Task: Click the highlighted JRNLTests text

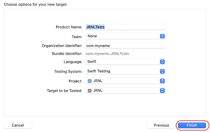Action: click(x=95, y=27)
